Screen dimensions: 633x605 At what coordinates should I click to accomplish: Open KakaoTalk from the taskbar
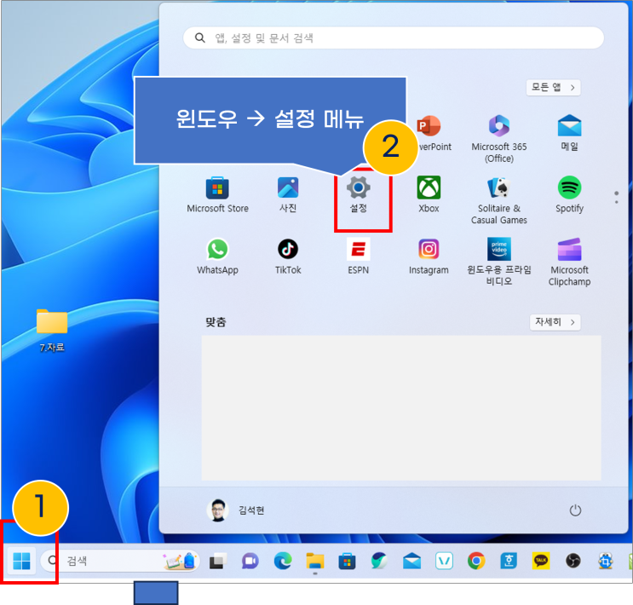click(x=541, y=561)
